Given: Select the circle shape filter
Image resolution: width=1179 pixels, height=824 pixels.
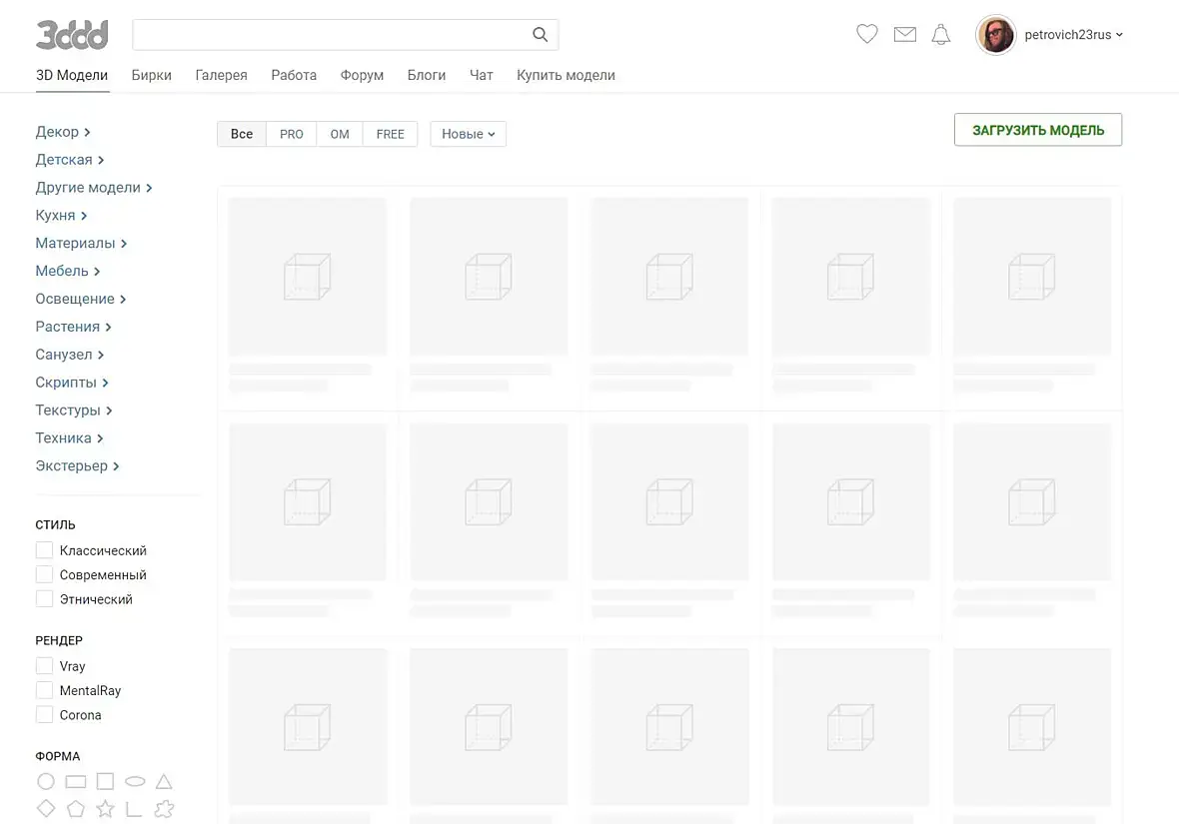Looking at the screenshot, I should pyautogui.click(x=46, y=781).
